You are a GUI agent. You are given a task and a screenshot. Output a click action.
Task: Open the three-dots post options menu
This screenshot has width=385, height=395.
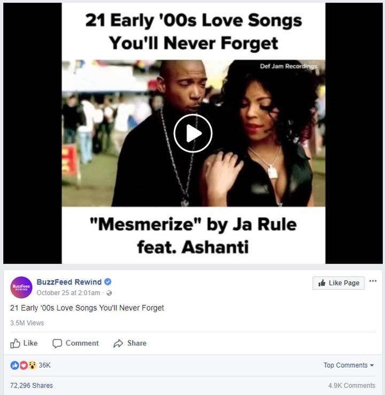coord(373,281)
